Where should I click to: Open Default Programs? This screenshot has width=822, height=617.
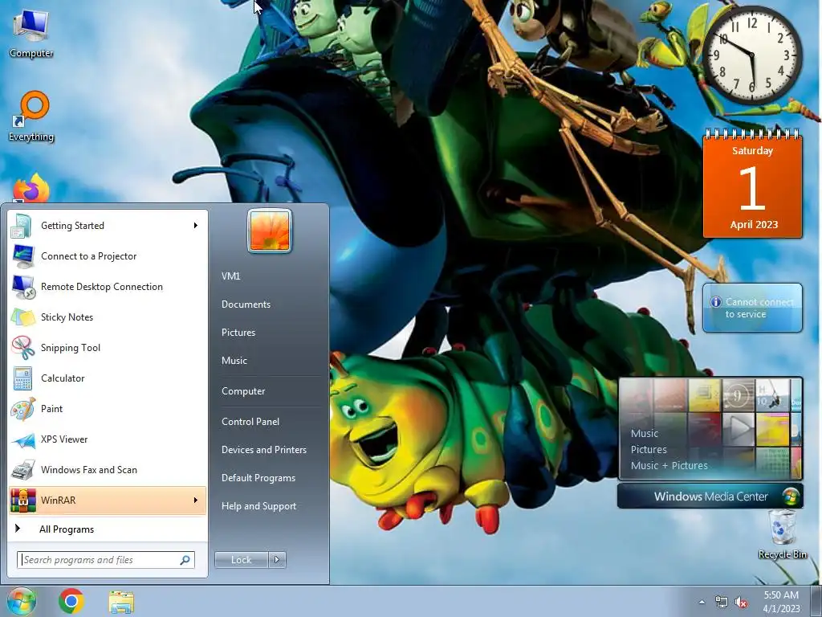point(258,478)
